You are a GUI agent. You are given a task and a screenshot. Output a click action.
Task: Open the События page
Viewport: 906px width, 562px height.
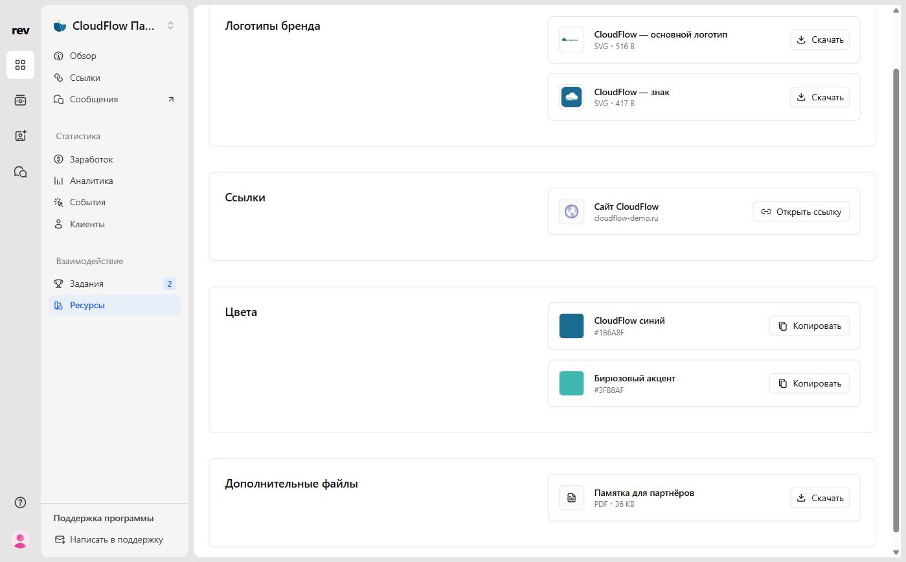click(x=115, y=203)
